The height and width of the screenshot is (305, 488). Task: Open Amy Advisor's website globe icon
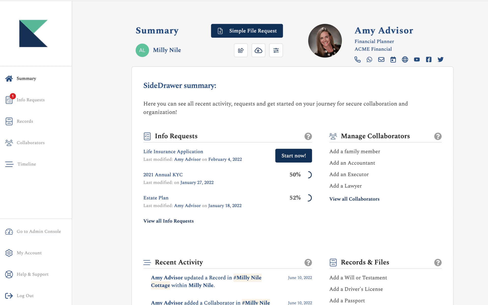[405, 59]
